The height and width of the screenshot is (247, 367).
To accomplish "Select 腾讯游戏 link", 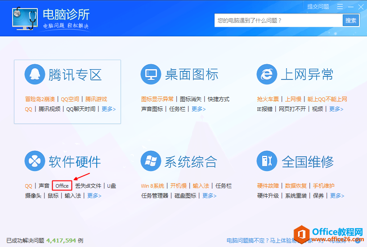I will [96, 99].
